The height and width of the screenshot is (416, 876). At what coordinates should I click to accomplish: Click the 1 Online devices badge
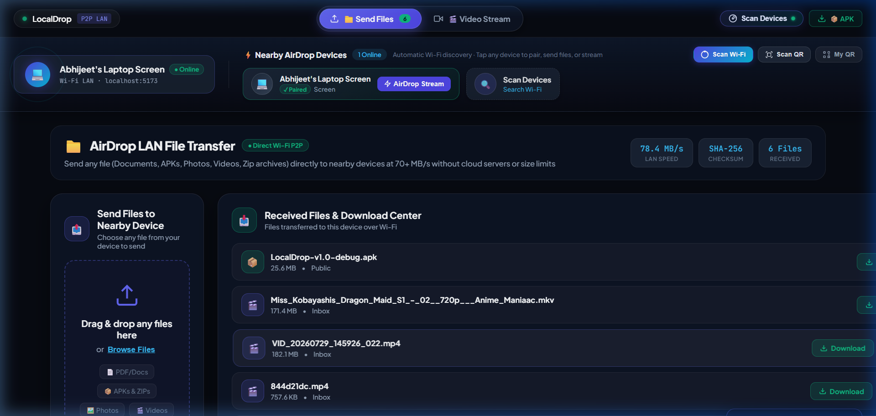[x=369, y=55]
